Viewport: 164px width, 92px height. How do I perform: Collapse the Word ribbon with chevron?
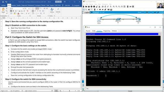80,16
